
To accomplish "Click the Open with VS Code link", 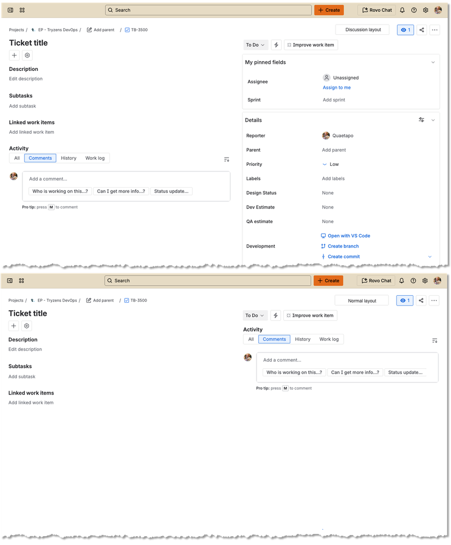I will tap(349, 236).
